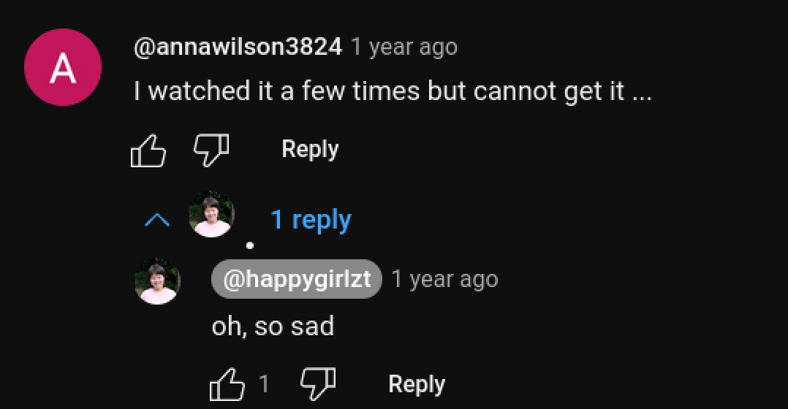Screen dimensions: 788x409
Task: Click the trailing ellipsis in the top comment
Action: pos(641,93)
